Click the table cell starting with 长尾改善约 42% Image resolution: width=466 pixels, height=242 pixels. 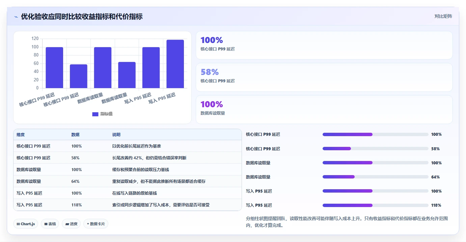tap(149, 158)
